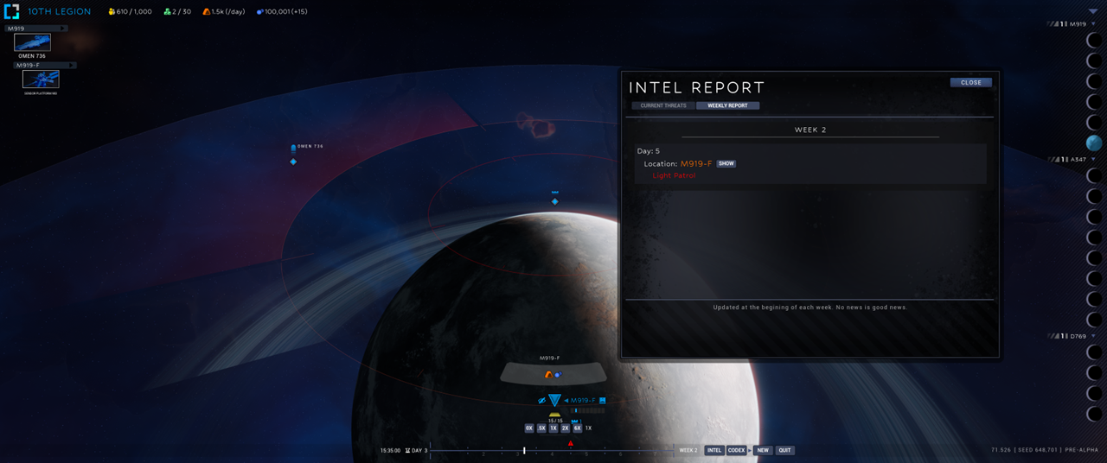1107x463 pixels.
Task: Click the blue credits resource icon
Action: point(259,11)
